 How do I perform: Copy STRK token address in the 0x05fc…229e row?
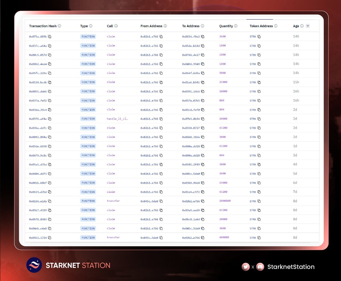point(259,73)
